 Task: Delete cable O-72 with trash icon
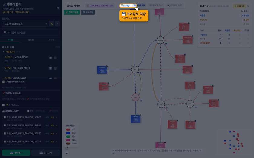click(x=55, y=68)
